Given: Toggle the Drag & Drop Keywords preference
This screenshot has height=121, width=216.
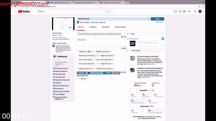Looking at the screenshot, I should click(x=54, y=80).
